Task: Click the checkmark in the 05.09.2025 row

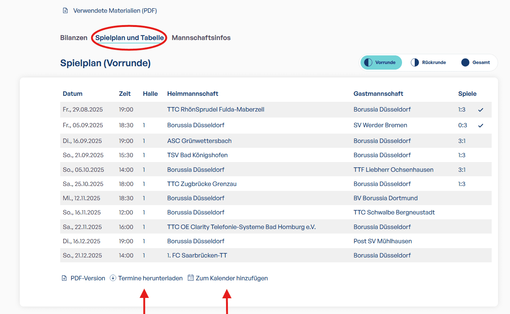Action: (x=481, y=125)
